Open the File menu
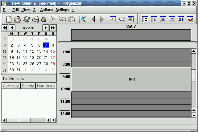Image resolution: width=198 pixels, height=132 pixels. tap(6, 10)
